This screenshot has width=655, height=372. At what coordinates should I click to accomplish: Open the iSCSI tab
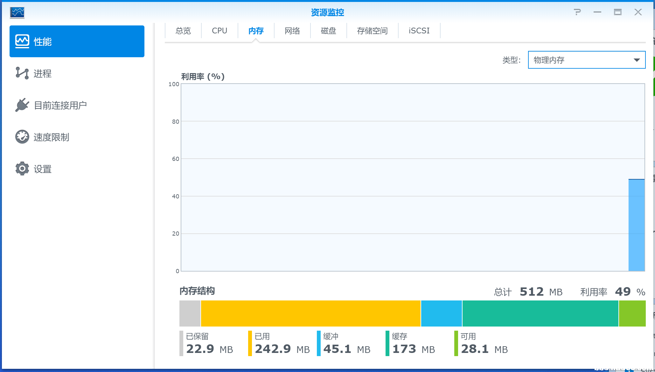coord(419,31)
